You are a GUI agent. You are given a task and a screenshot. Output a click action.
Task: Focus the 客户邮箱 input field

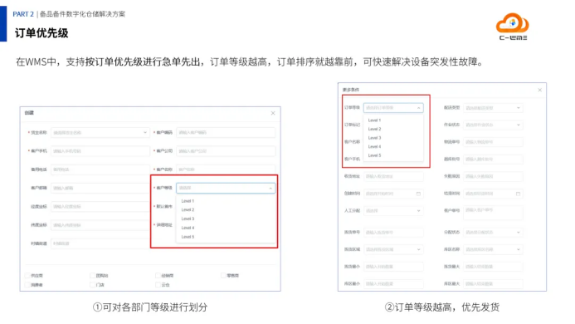[100, 188]
